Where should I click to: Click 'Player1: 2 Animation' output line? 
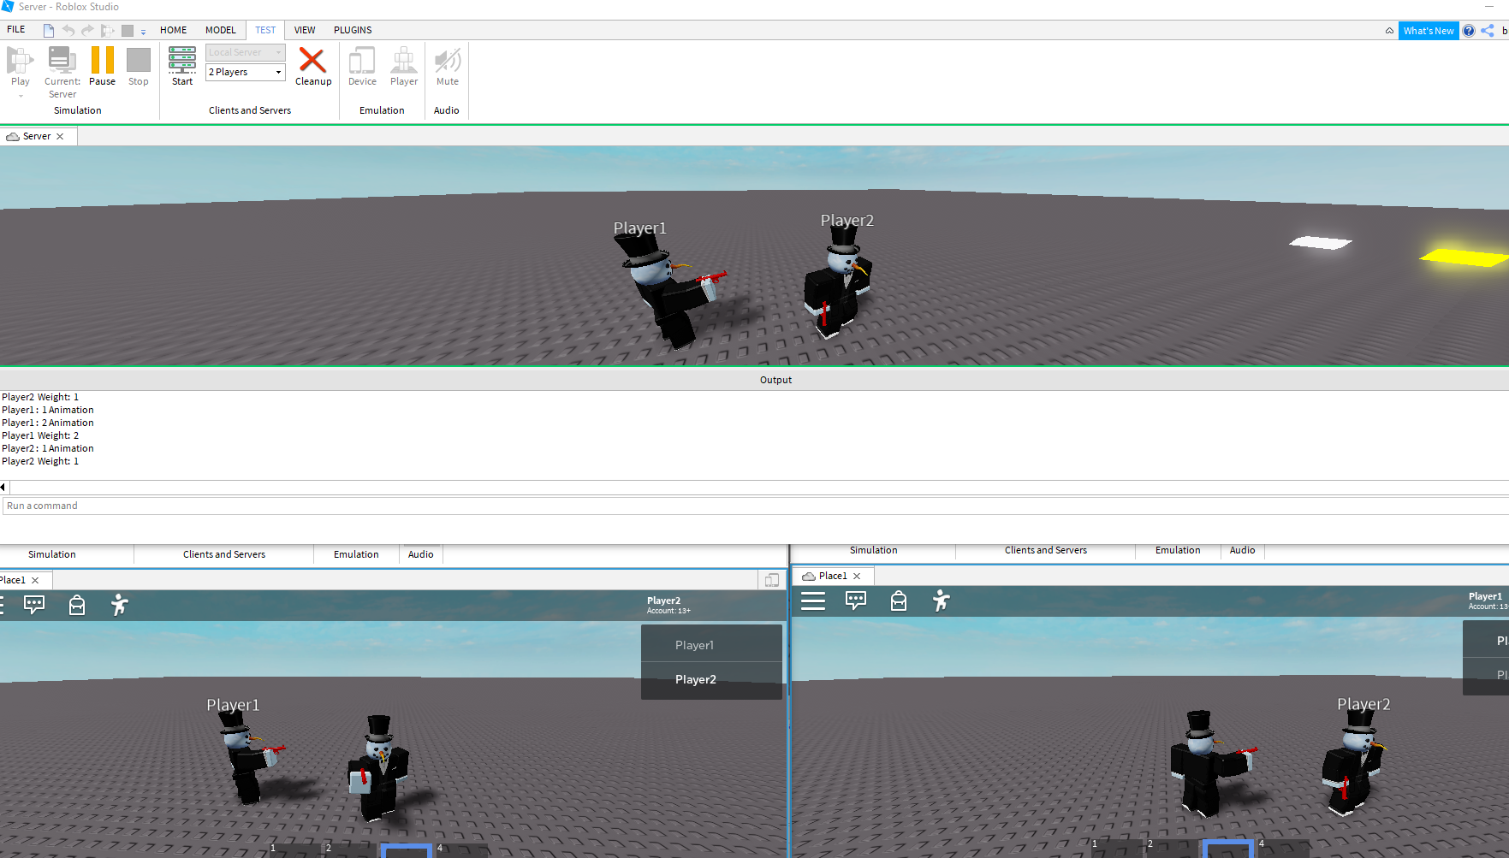coord(48,423)
